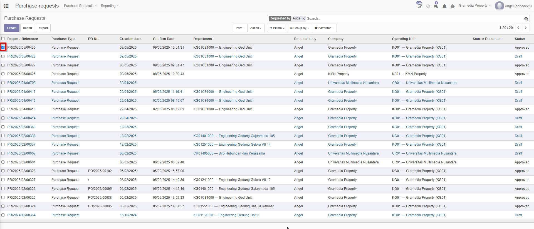534x229 pixels.
Task: Sort by Confirm Date column header
Action: click(164, 39)
